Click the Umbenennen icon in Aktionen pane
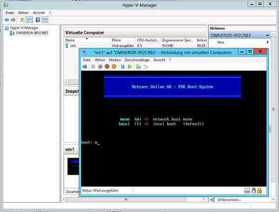 [x=213, y=200]
